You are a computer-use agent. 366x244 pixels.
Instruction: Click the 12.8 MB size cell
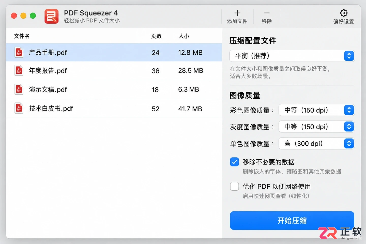(190, 53)
